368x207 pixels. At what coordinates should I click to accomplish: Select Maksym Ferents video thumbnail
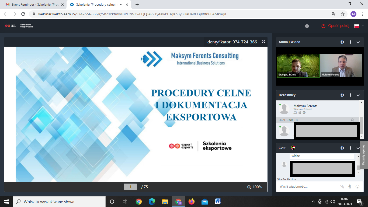pos(341,66)
